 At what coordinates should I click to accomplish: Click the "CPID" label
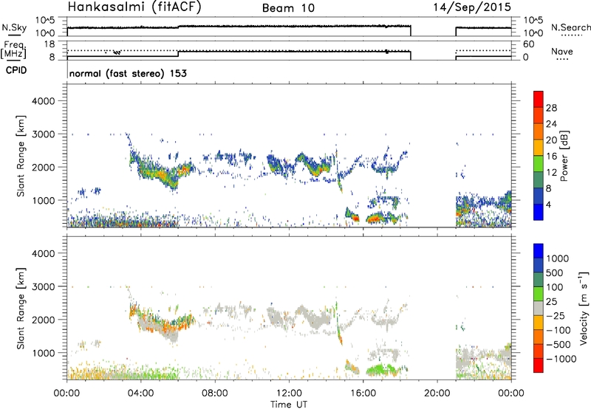(16, 70)
